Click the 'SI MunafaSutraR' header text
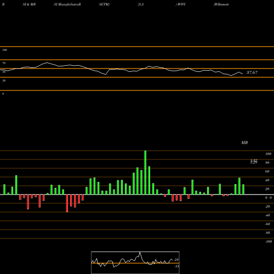The image size is (274, 274). [x=67, y=4]
